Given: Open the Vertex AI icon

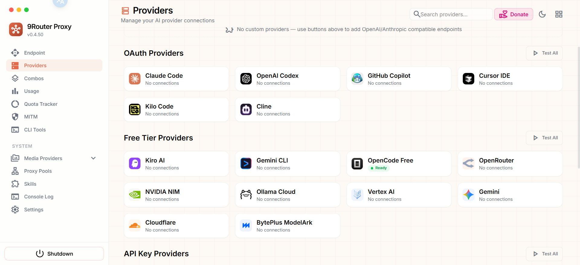Looking at the screenshot, I should pyautogui.click(x=357, y=195).
